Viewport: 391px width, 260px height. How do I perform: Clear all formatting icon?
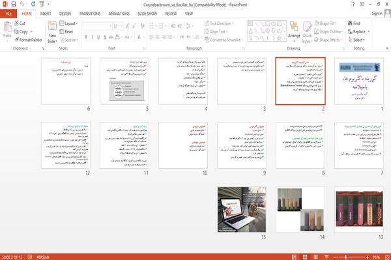(x=142, y=26)
